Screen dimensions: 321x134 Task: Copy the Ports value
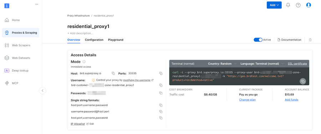click(161, 73)
